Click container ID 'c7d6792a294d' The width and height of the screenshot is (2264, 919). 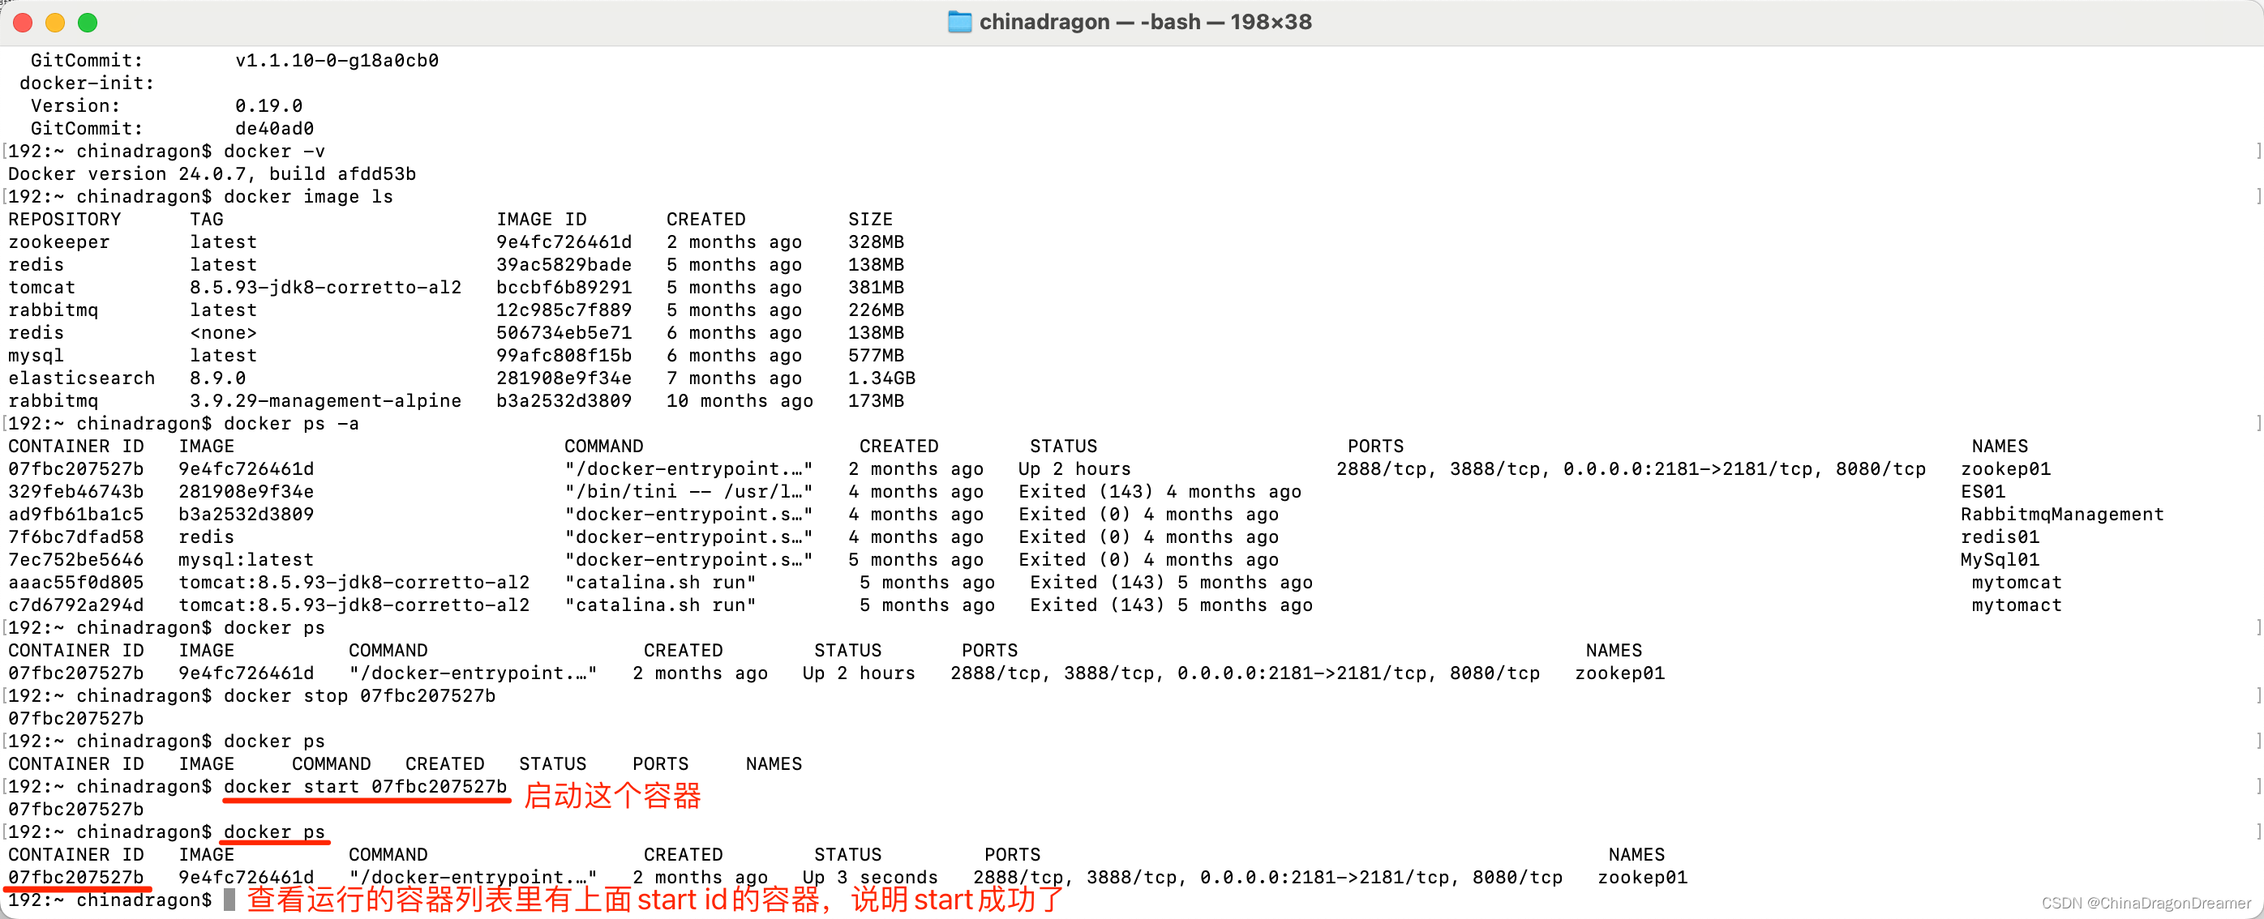pos(75,605)
